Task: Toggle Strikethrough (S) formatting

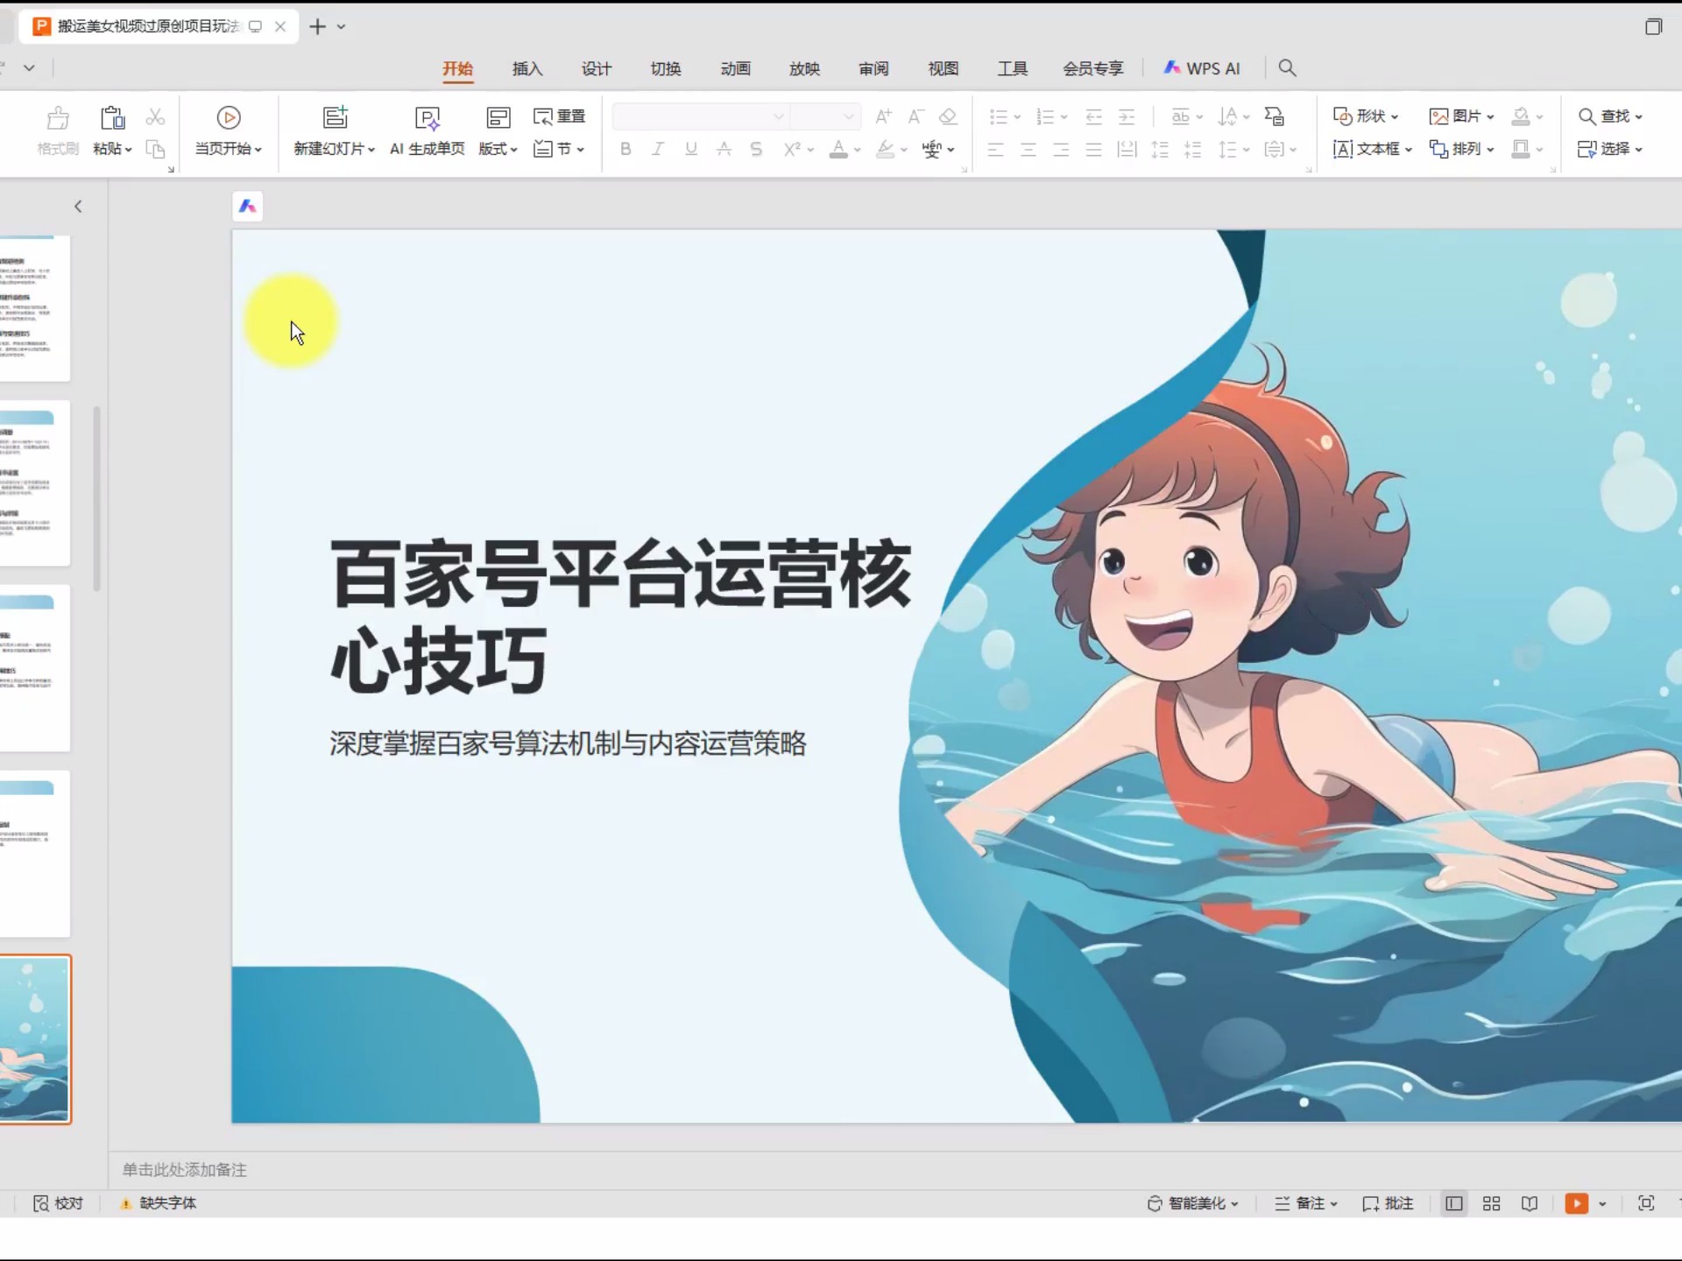Action: 756,149
